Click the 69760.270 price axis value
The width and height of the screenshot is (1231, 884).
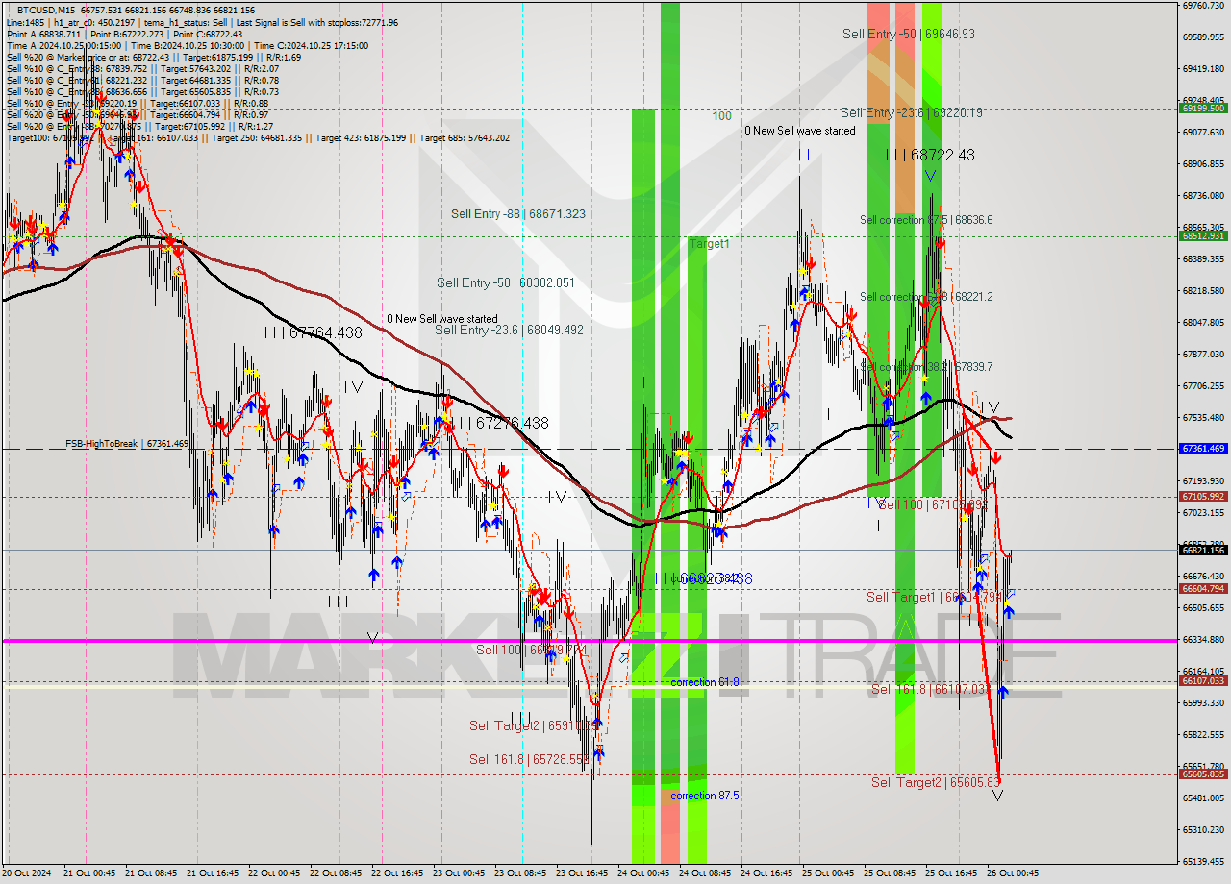(1203, 5)
